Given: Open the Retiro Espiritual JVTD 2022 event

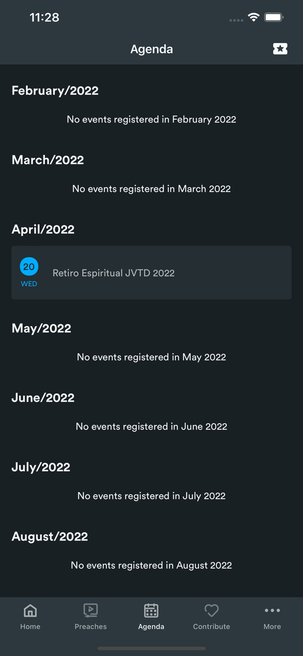Looking at the screenshot, I should 151,273.
